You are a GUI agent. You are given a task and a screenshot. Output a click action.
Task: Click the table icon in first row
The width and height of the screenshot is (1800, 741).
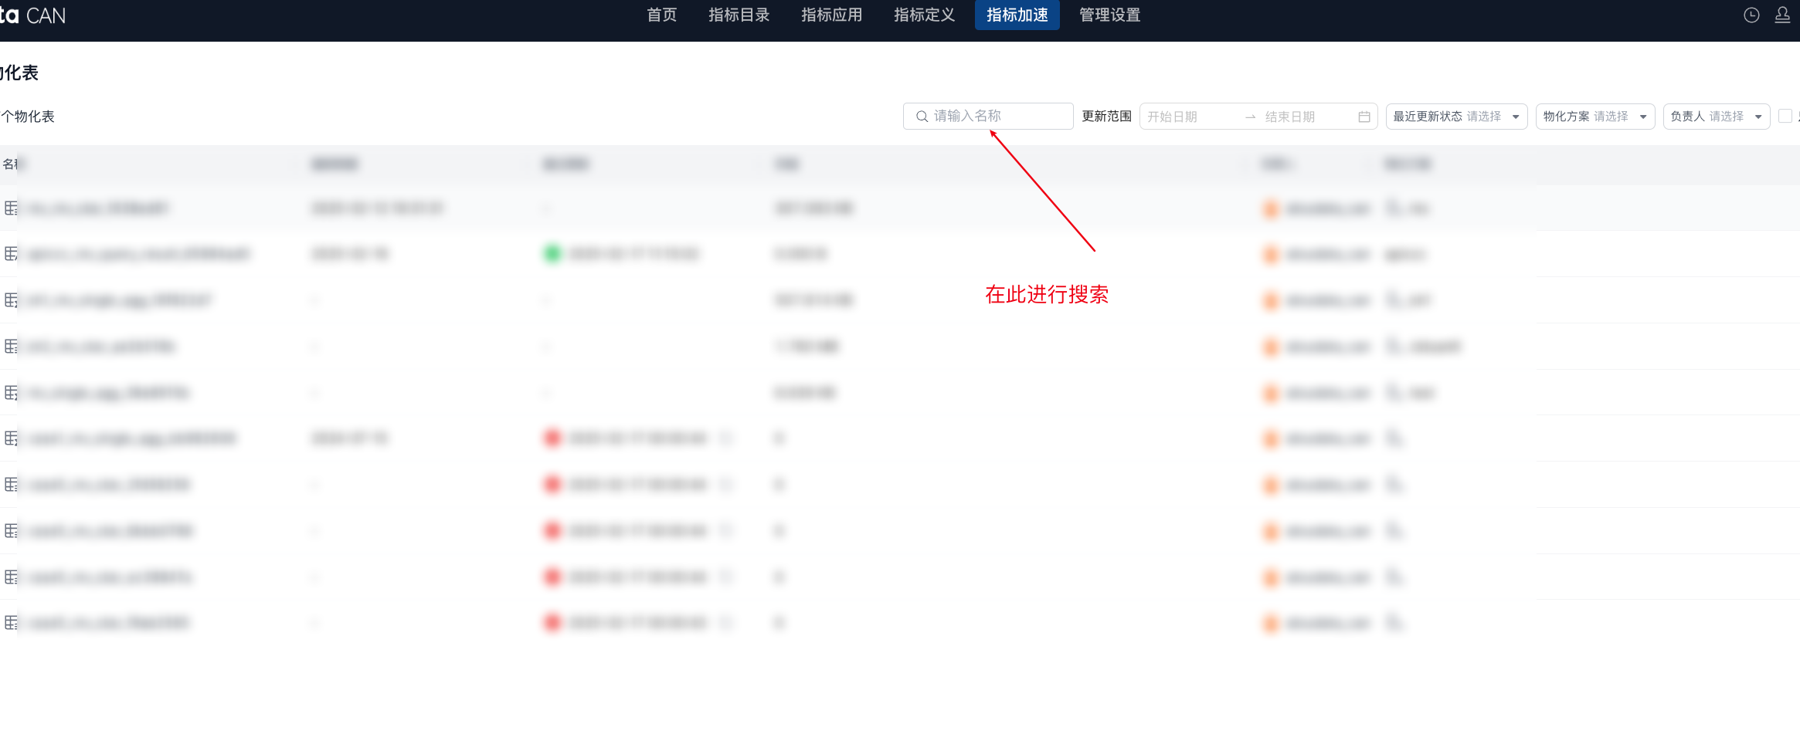click(x=11, y=208)
